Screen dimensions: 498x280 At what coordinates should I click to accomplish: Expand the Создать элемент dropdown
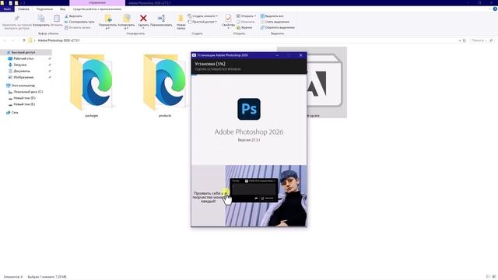(x=202, y=16)
